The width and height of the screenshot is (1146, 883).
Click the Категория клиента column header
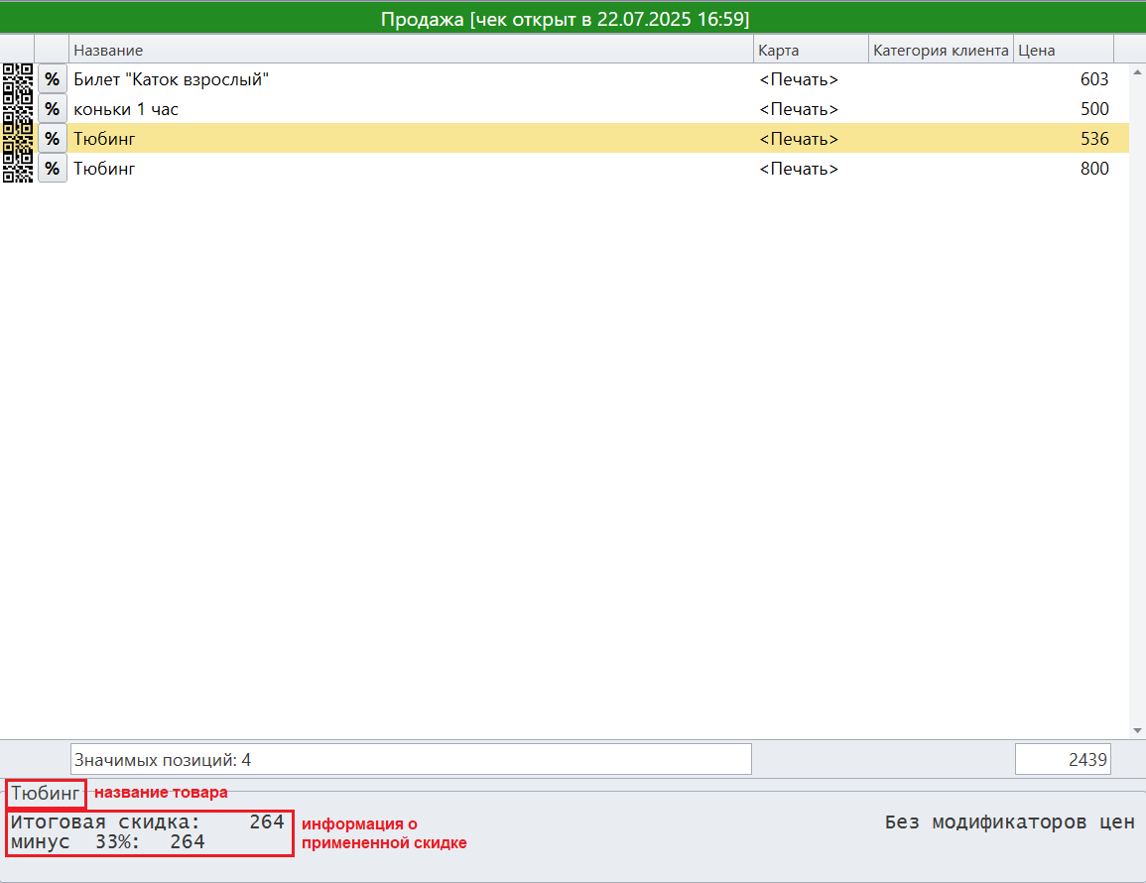click(941, 50)
